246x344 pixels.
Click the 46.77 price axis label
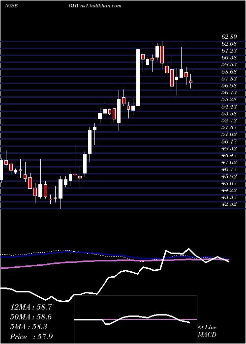click(229, 170)
